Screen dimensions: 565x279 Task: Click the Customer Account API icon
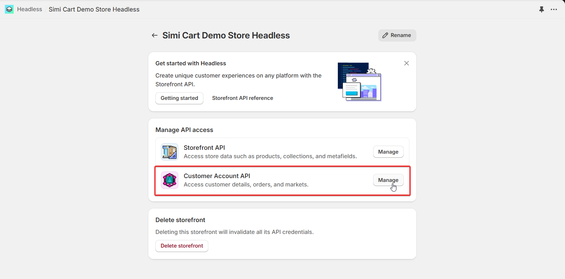[170, 180]
